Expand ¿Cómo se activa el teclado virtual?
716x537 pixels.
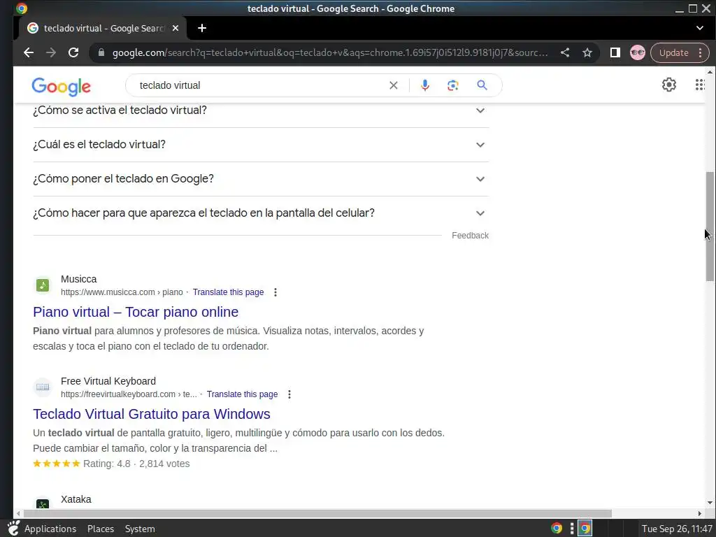pyautogui.click(x=261, y=110)
